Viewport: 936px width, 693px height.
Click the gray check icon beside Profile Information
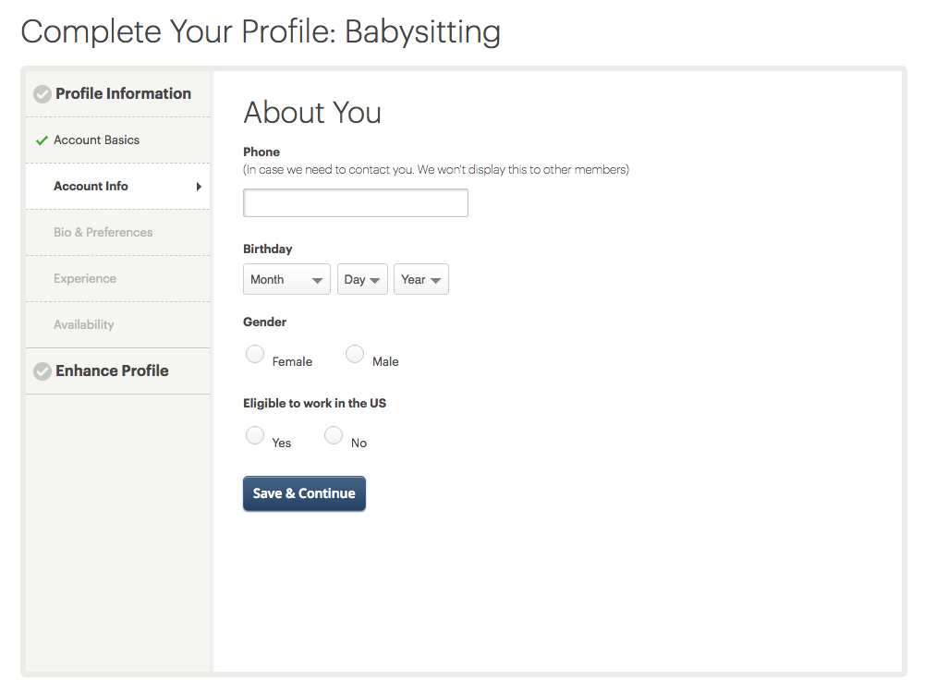coord(42,94)
